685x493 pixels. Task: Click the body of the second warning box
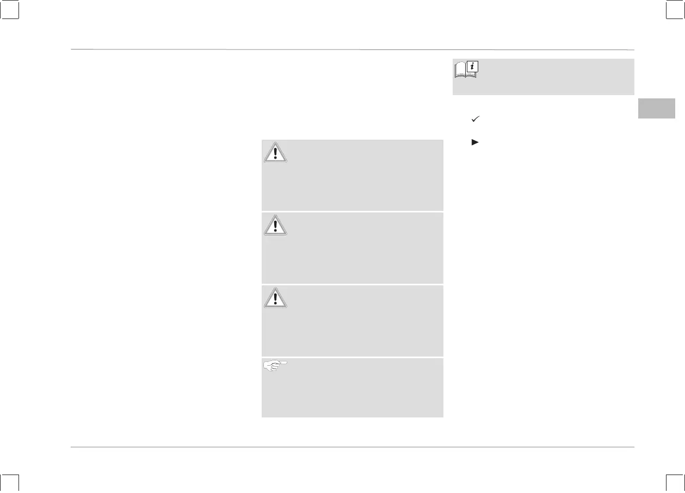pos(352,248)
